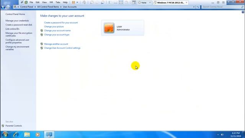The image size is (245, 138).
Task: Click Change User Account Control settings
Action: [x=62, y=48]
